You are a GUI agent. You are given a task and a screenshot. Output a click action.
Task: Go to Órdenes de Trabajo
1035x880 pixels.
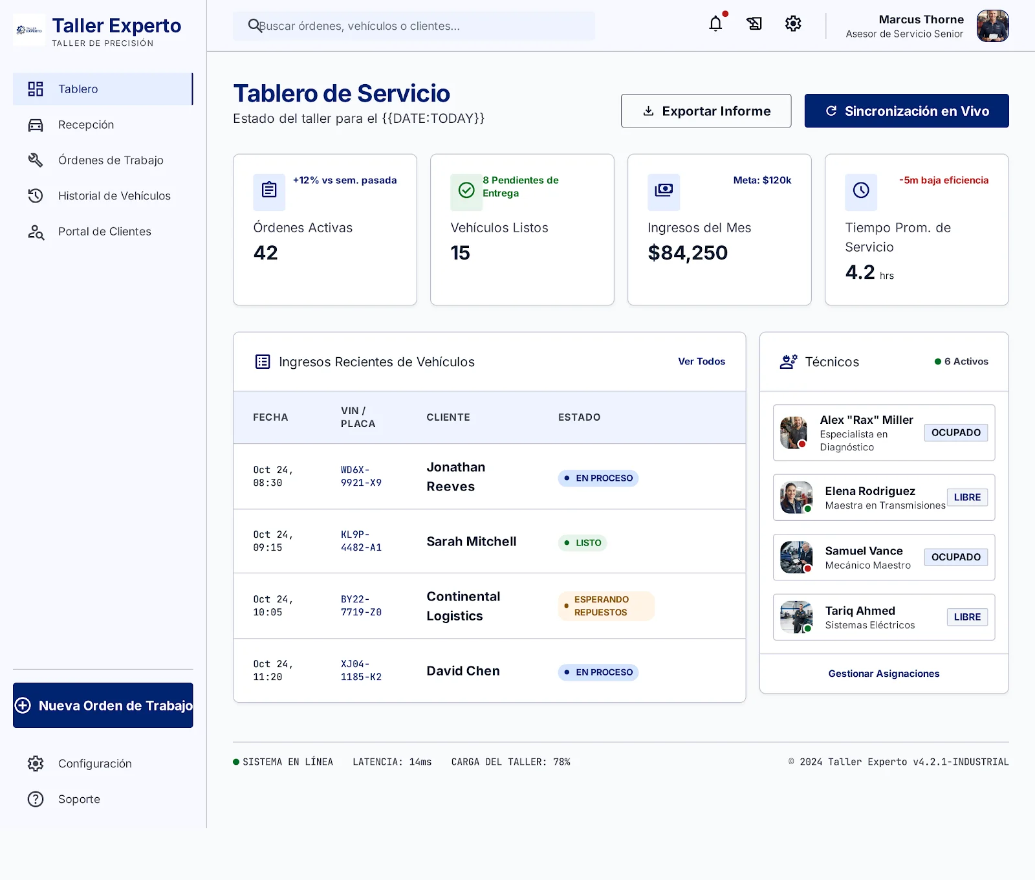click(103, 160)
